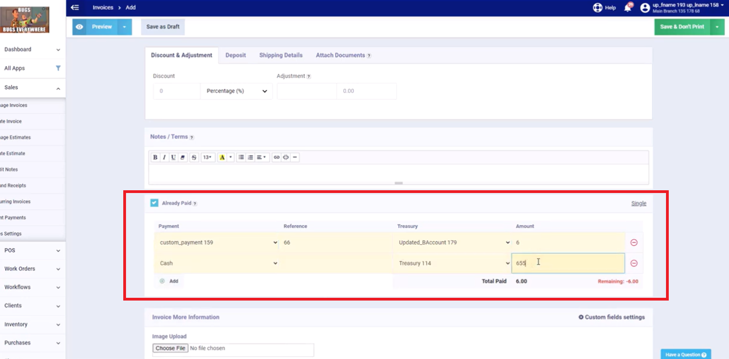Uncheck the Already Paid checkbox
The height and width of the screenshot is (359, 729).
point(154,203)
